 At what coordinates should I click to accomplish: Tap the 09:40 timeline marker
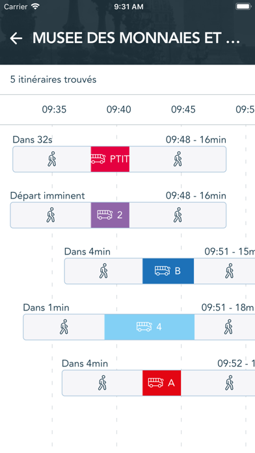click(x=118, y=109)
